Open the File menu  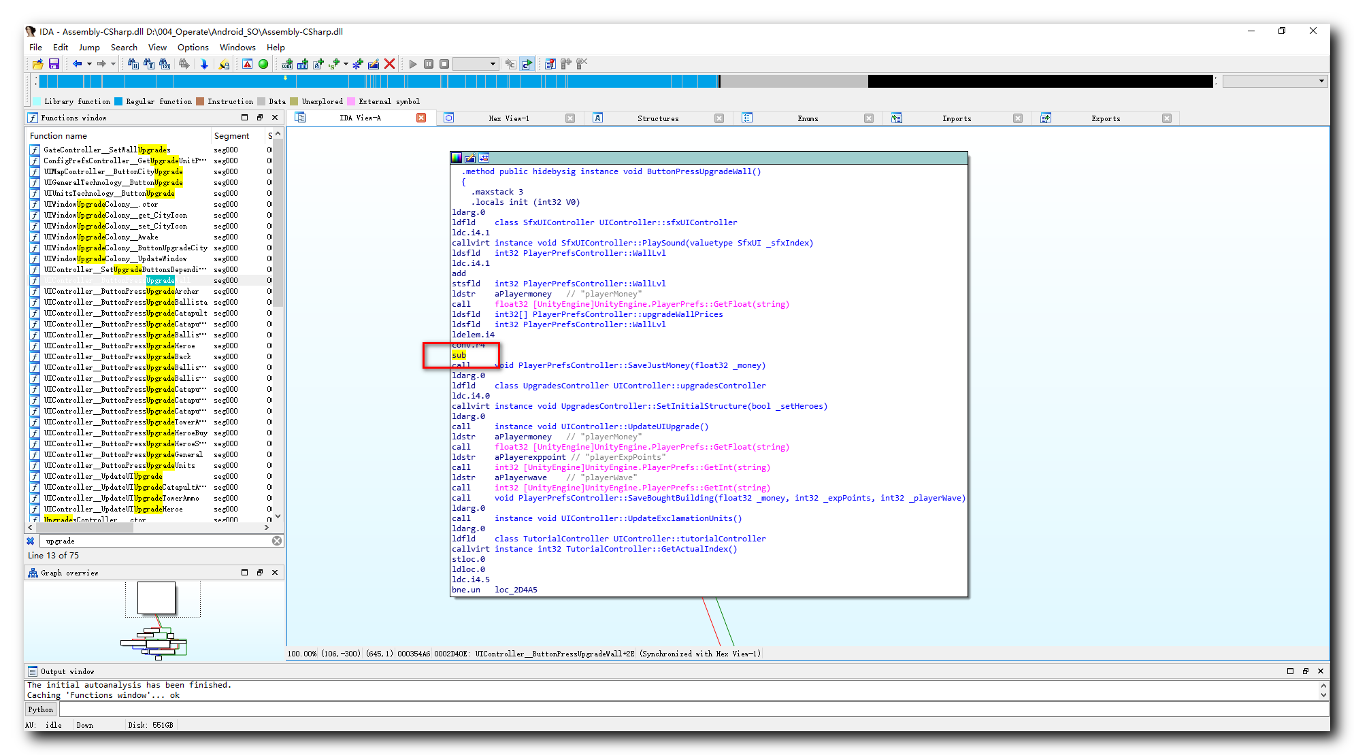click(x=35, y=46)
